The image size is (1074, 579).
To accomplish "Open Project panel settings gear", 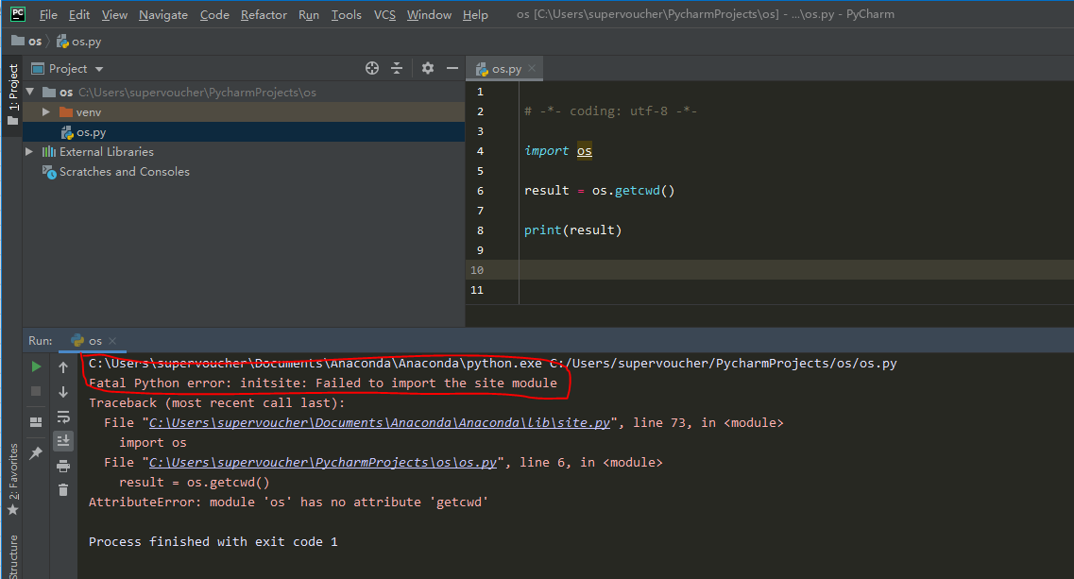I will (x=428, y=68).
